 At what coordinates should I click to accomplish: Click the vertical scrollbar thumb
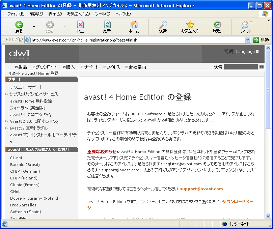tap(268, 90)
